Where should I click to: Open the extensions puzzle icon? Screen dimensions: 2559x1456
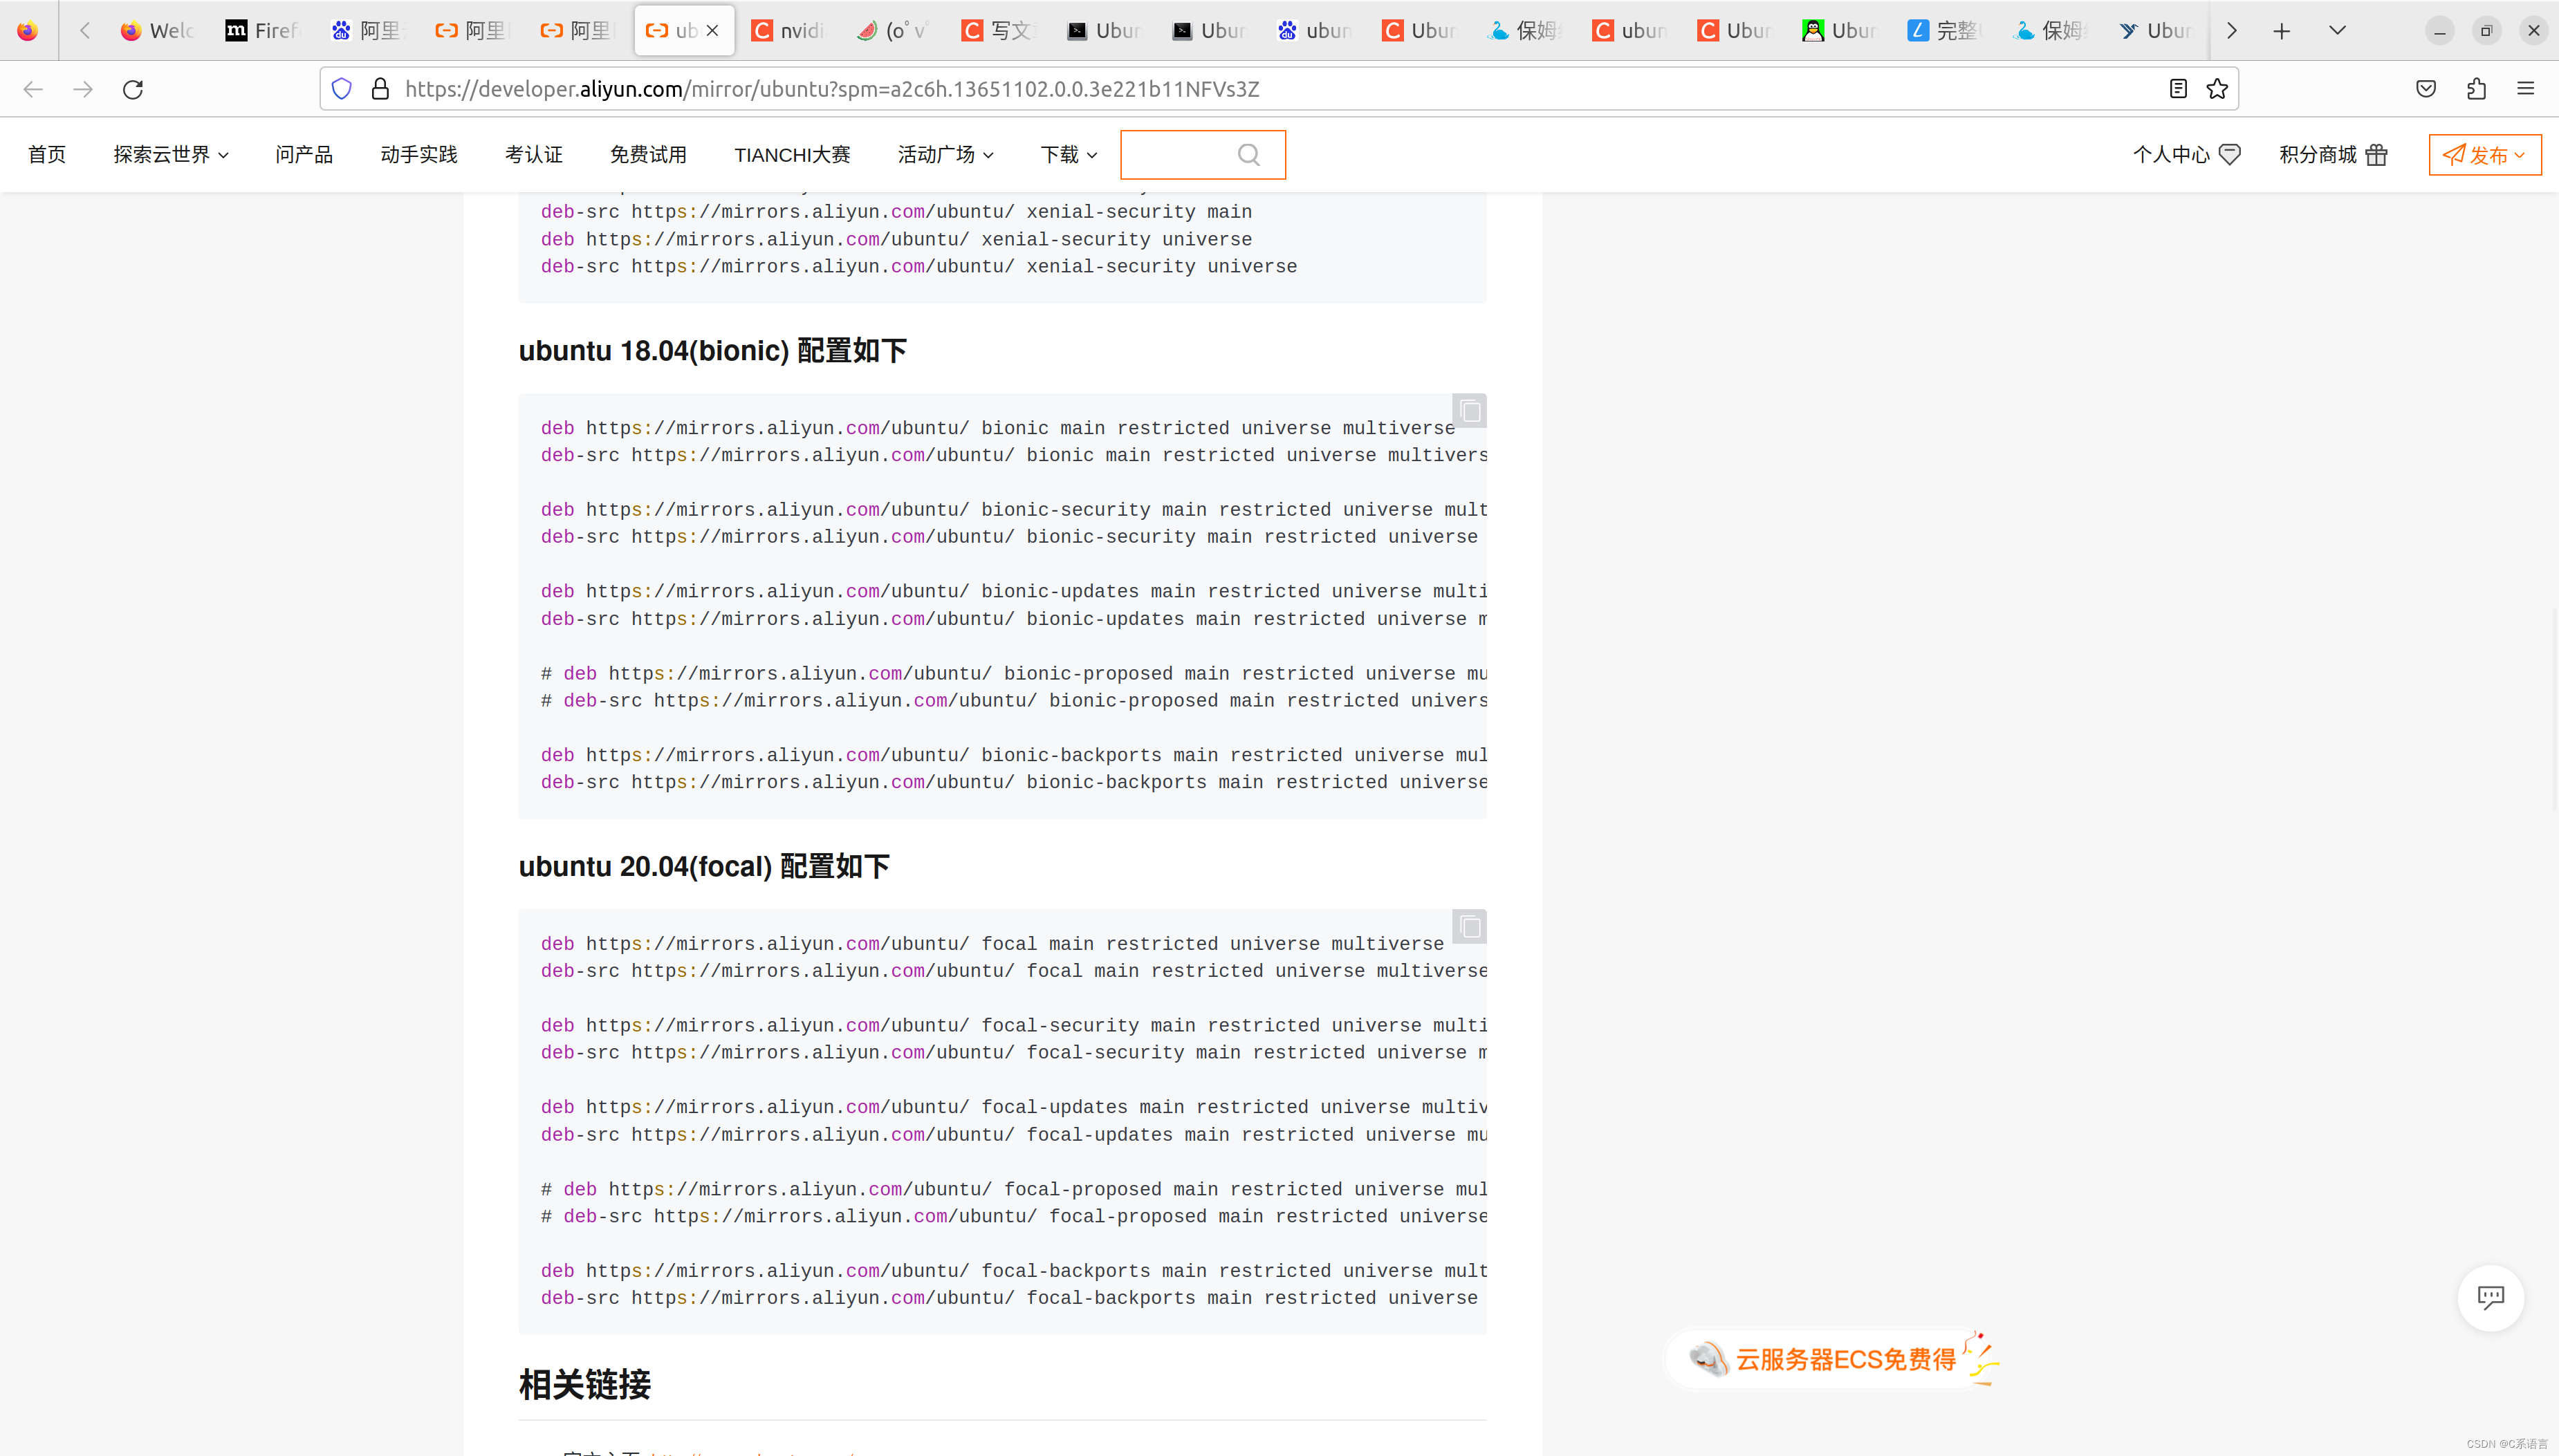2476,89
